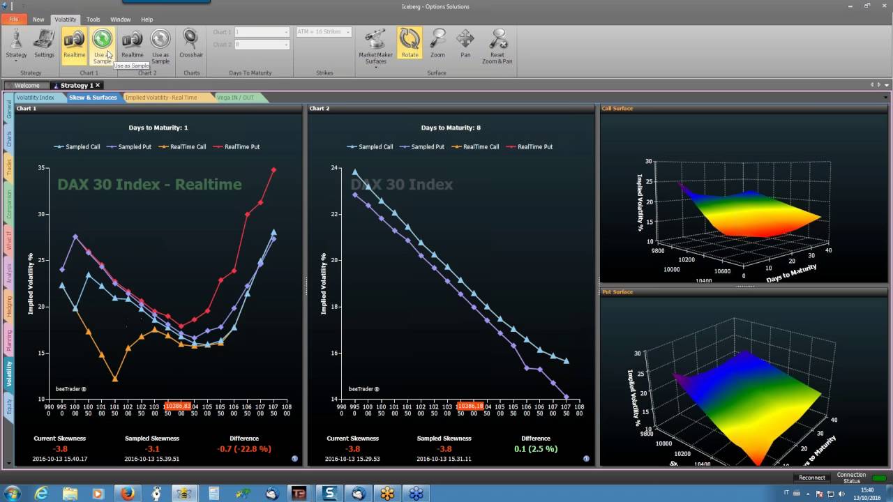Image resolution: width=893 pixels, height=502 pixels.
Task: Select the Volatility side tab
Action: 9,374
